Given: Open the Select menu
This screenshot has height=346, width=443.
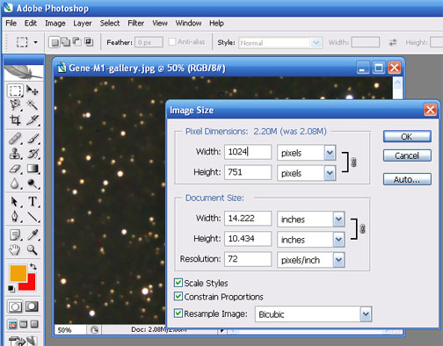Looking at the screenshot, I should pyautogui.click(x=110, y=23).
